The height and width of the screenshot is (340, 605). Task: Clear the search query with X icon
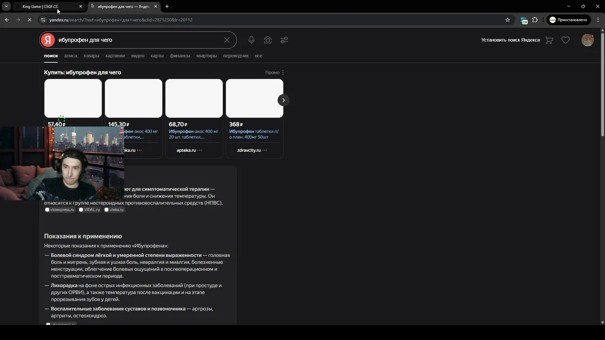(x=227, y=40)
